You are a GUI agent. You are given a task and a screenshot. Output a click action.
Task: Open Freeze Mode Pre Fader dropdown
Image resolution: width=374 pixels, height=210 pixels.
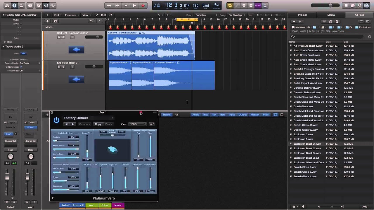[x=30, y=63]
